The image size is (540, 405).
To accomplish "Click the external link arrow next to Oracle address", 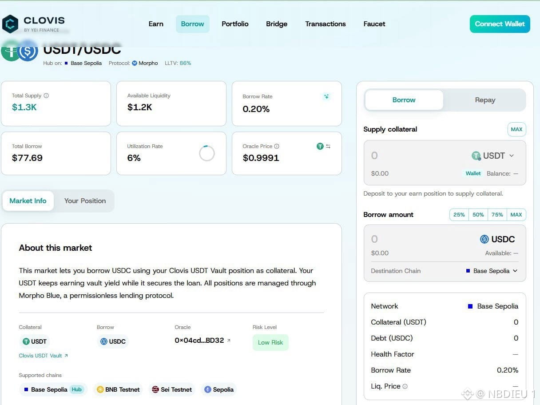I will pyautogui.click(x=229, y=341).
